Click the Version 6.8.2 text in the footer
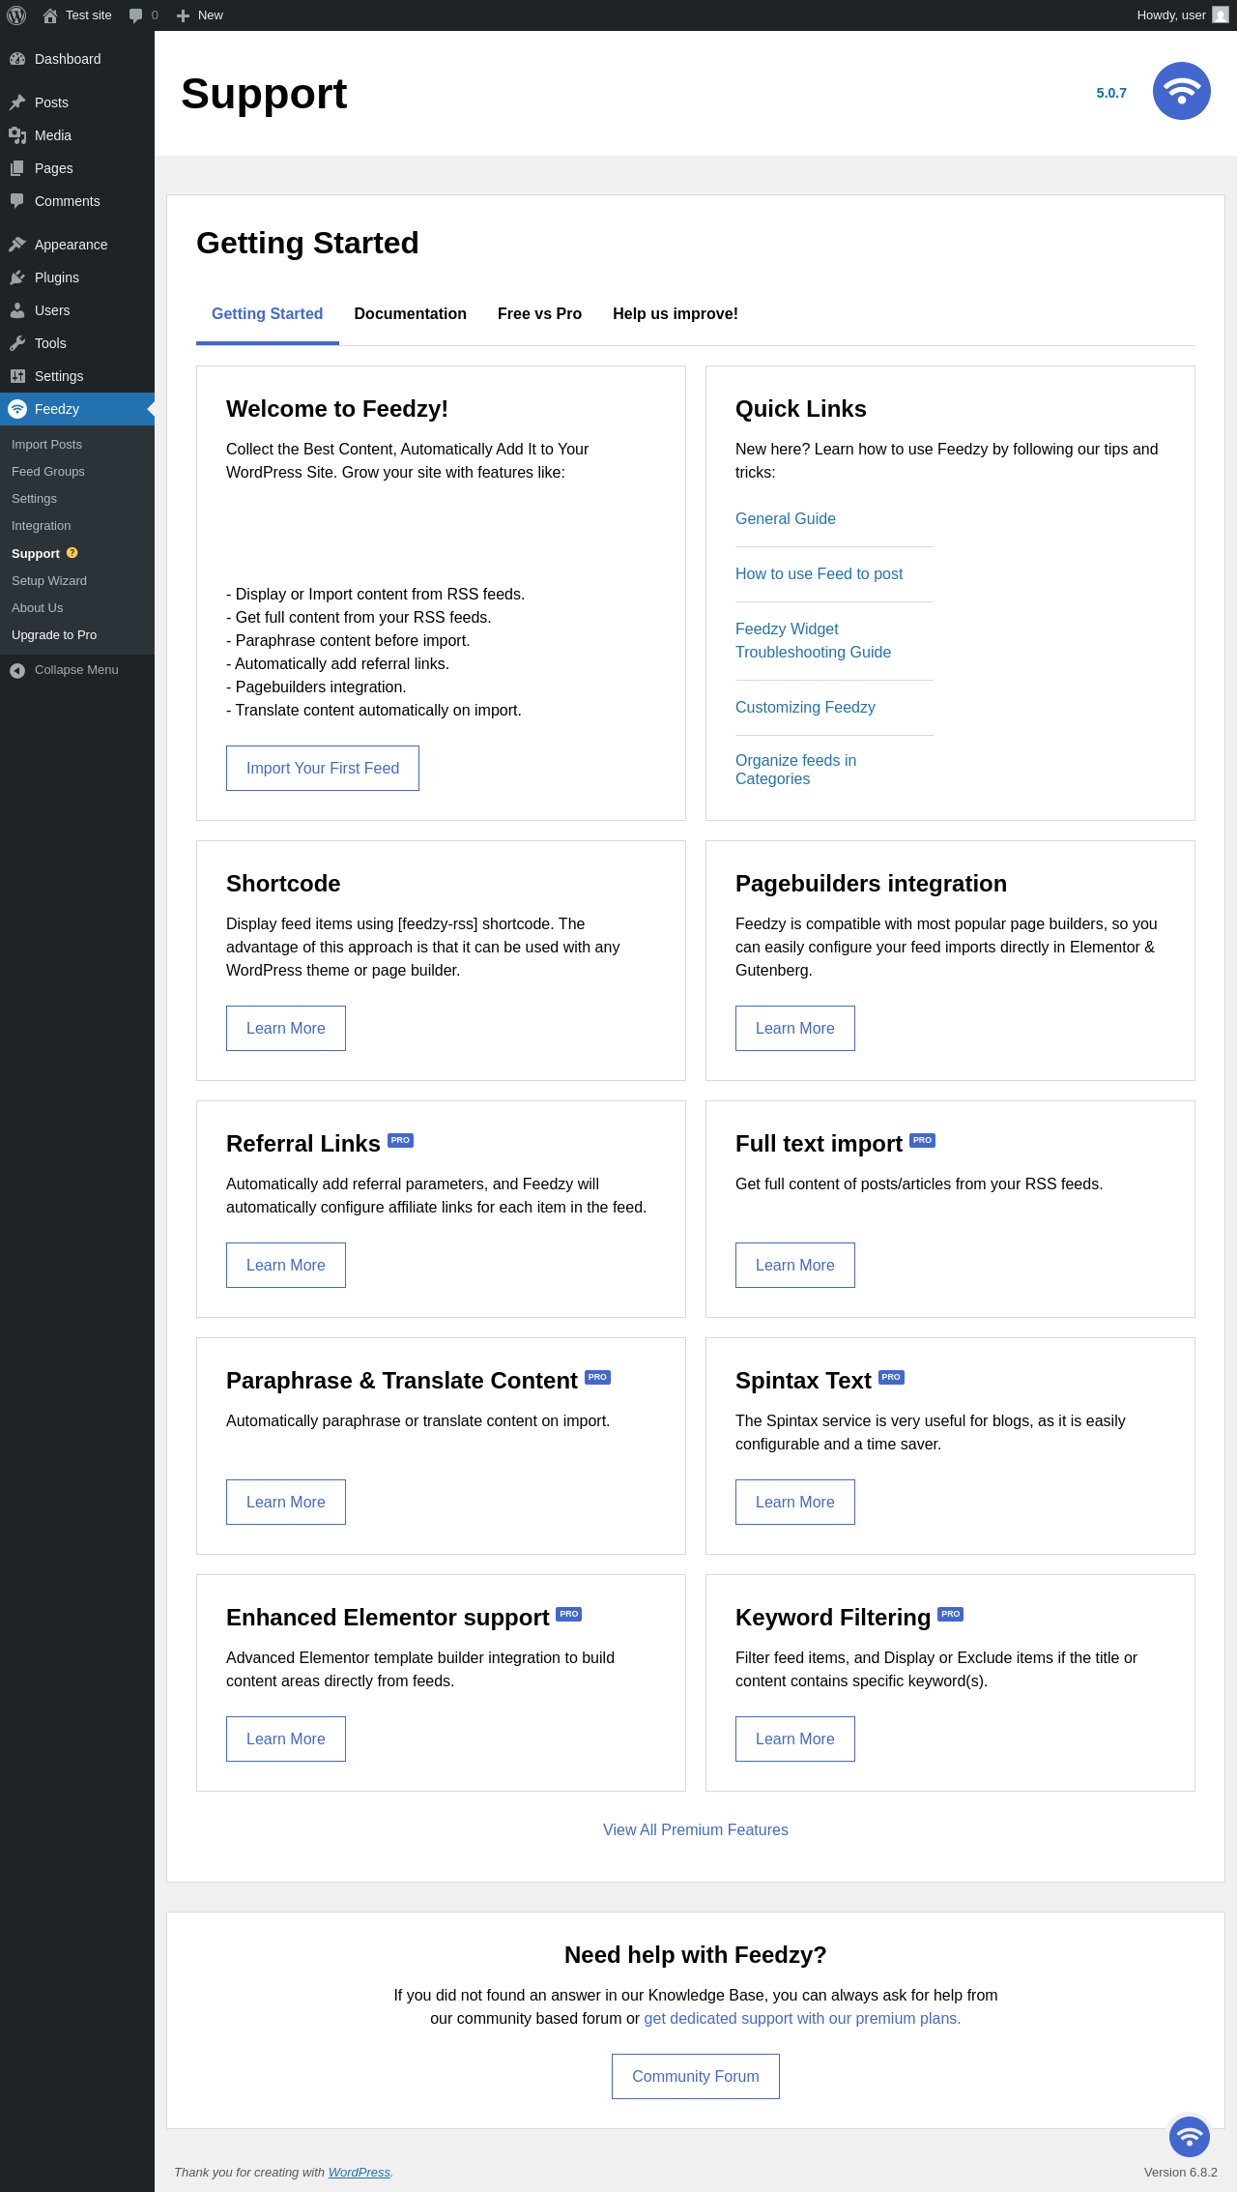This screenshot has width=1237, height=2192. pos(1181,2172)
